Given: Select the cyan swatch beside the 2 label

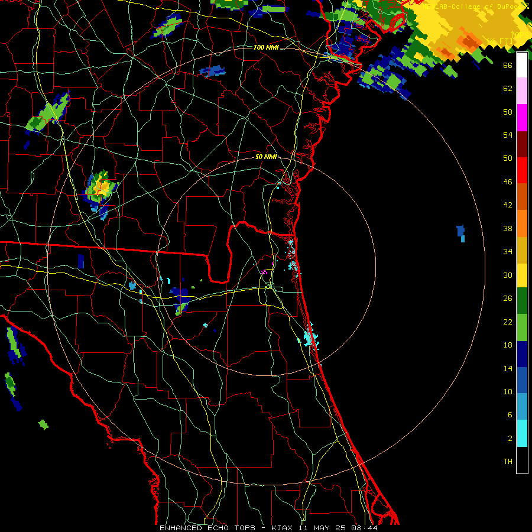Looking at the screenshot, I should [522, 433].
